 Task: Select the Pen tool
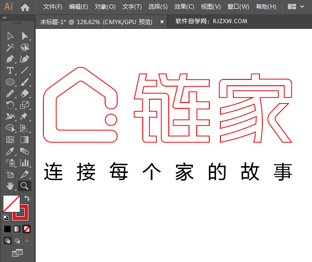point(10,59)
